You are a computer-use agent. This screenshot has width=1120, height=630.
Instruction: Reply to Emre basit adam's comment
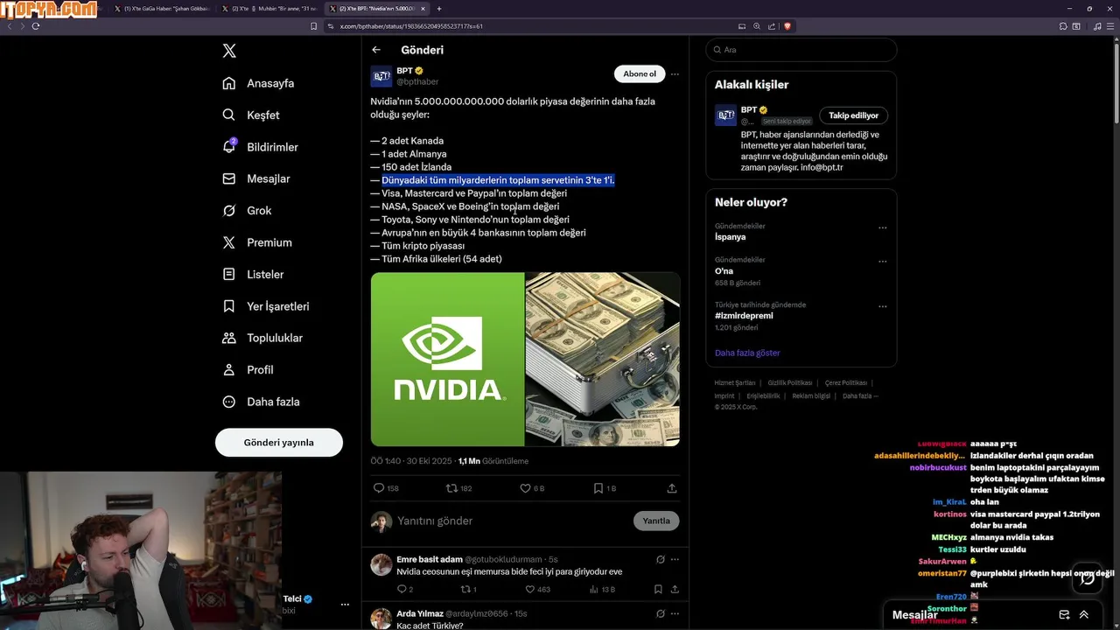(404, 590)
